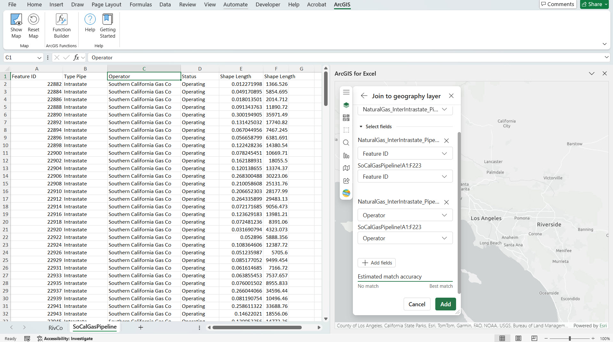Collapse the map tools hamburger menu
The image size is (613, 342).
coord(346,92)
